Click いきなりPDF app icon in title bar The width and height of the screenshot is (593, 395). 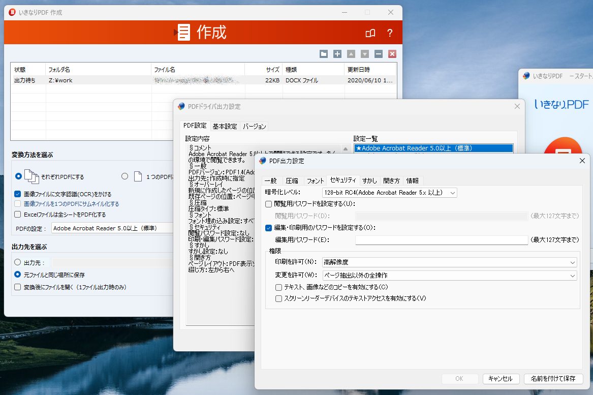pyautogui.click(x=12, y=12)
